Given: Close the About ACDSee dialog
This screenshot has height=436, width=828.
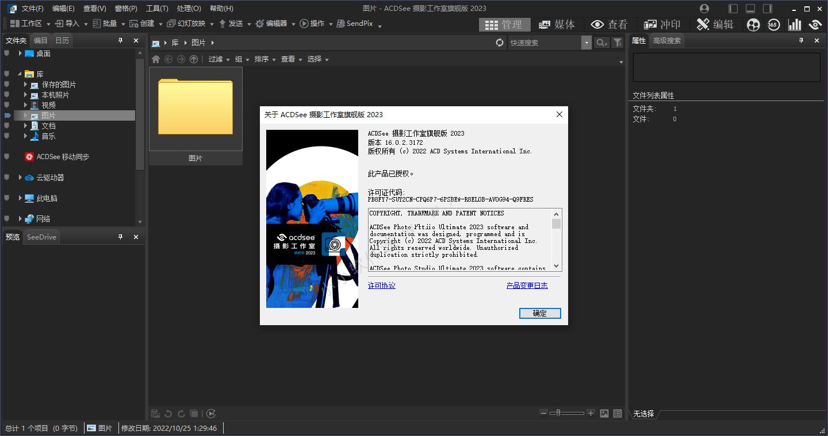Looking at the screenshot, I should tap(559, 114).
